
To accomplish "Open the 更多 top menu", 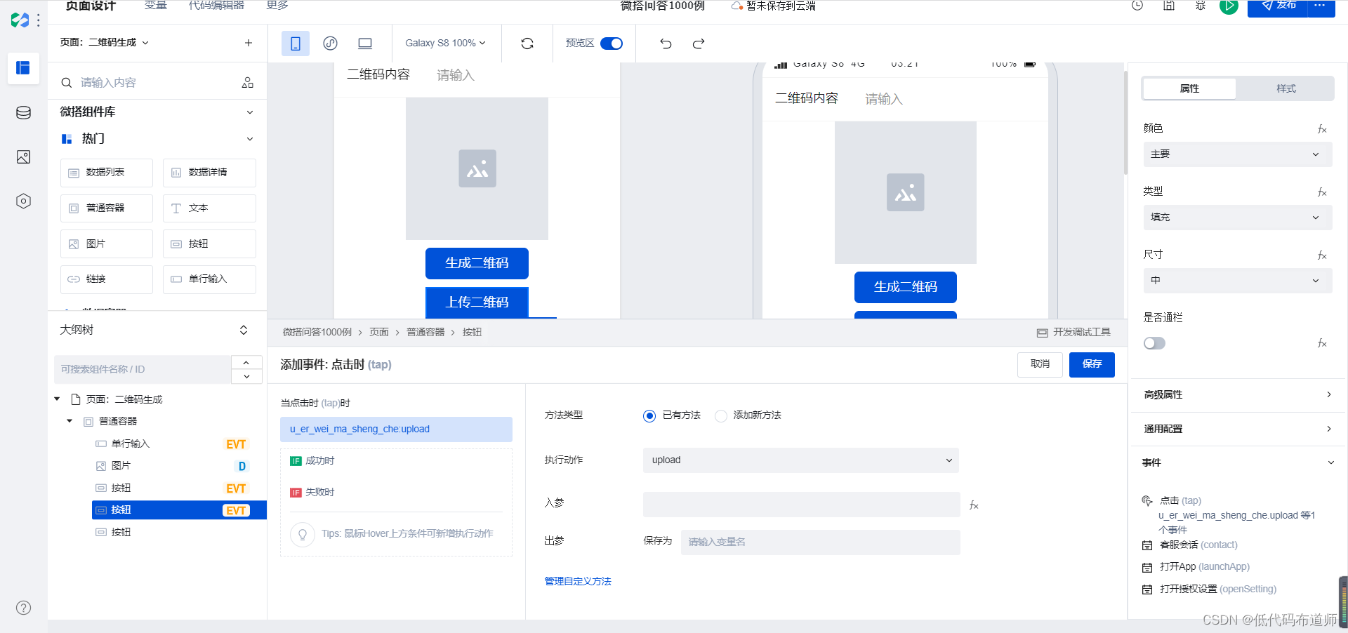I will pos(277,6).
